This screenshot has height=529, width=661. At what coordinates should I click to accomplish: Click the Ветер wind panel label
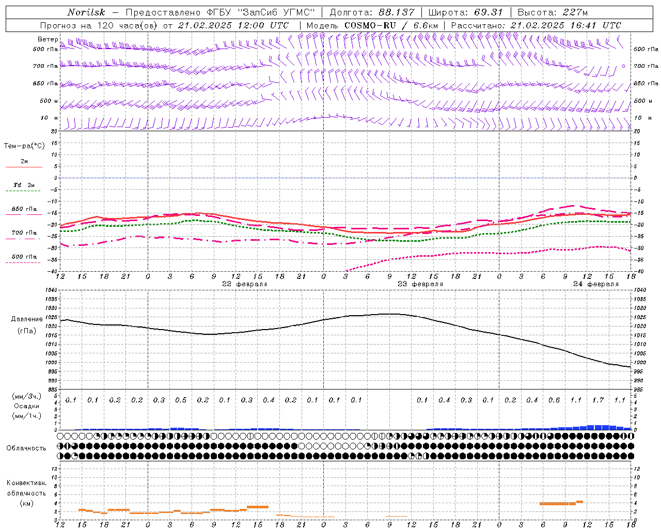click(48, 39)
